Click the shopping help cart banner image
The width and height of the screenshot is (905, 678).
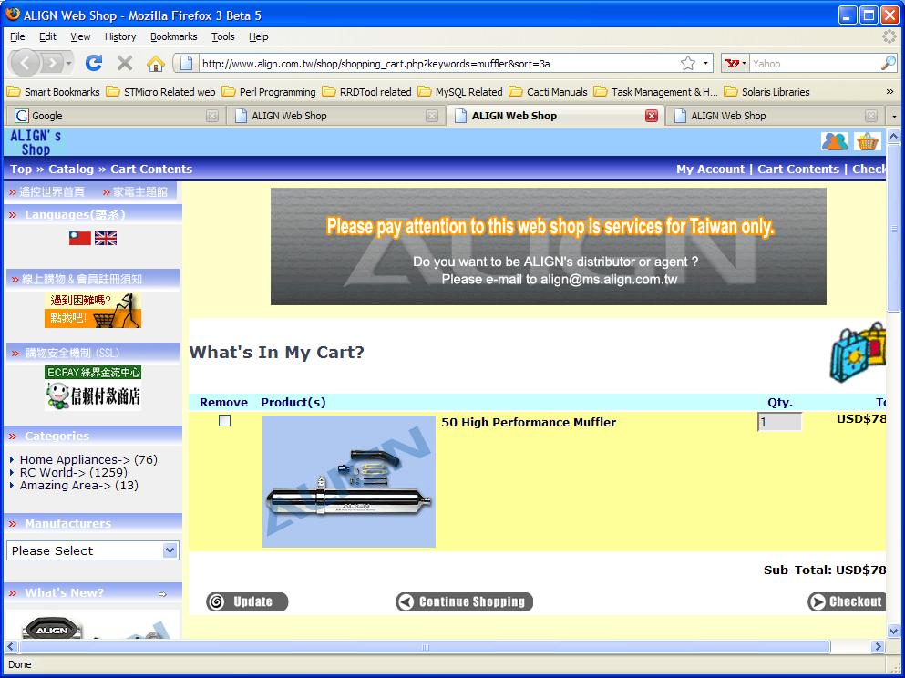click(x=93, y=310)
